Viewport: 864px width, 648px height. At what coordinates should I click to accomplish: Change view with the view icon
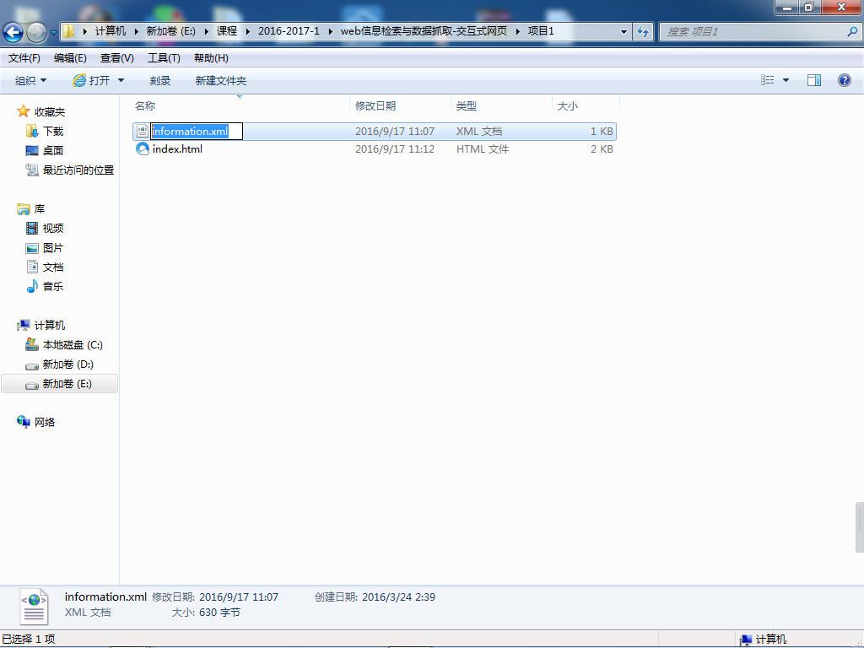pos(768,80)
